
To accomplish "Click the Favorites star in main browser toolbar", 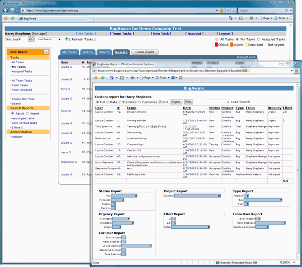I will [x=6, y=18].
